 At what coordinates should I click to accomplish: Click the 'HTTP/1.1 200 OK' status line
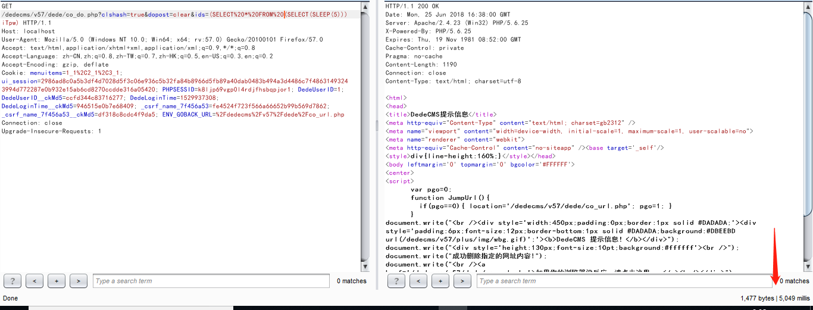pyautogui.click(x=414, y=6)
